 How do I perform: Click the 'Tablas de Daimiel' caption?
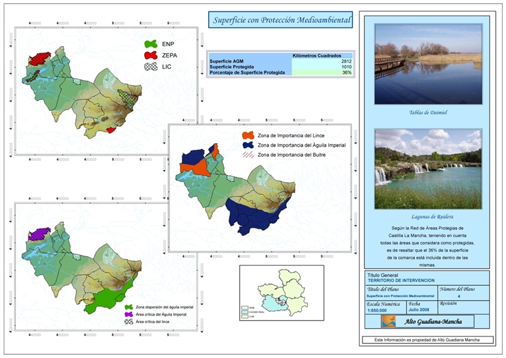428,113
